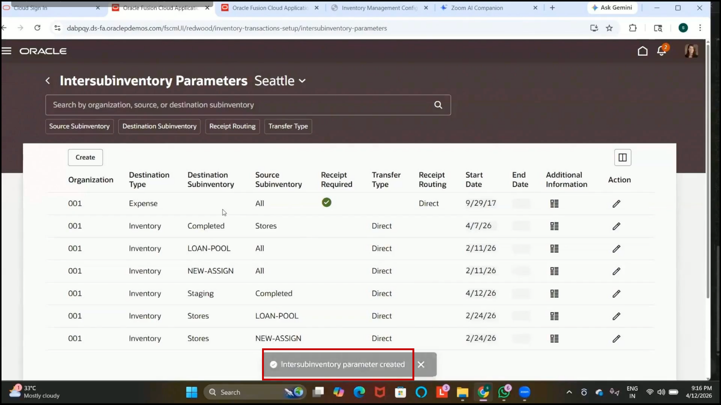Click the back arrow beside Intersubinventory Parameters
The image size is (721, 405).
coord(48,81)
